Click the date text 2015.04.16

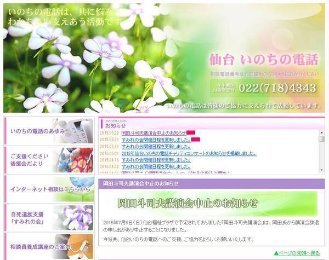pos(109,160)
